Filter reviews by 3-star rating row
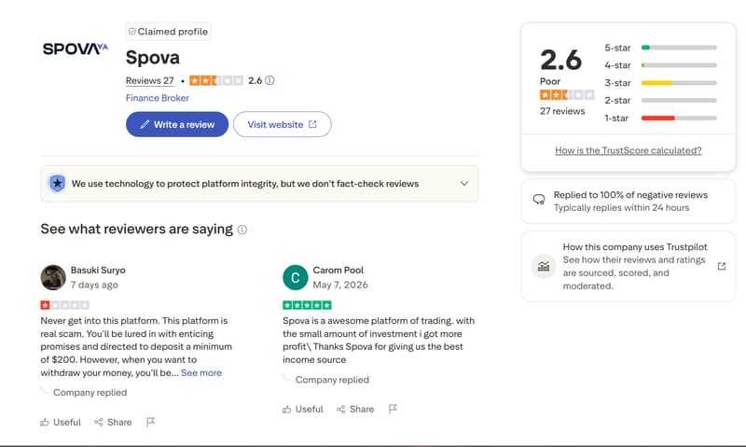This screenshot has width=746, height=447. coord(660,83)
